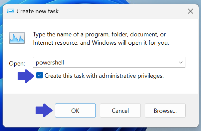Click the gray footer area left of the OK arrow
Viewport: 201px width, 131px height.
(19, 110)
